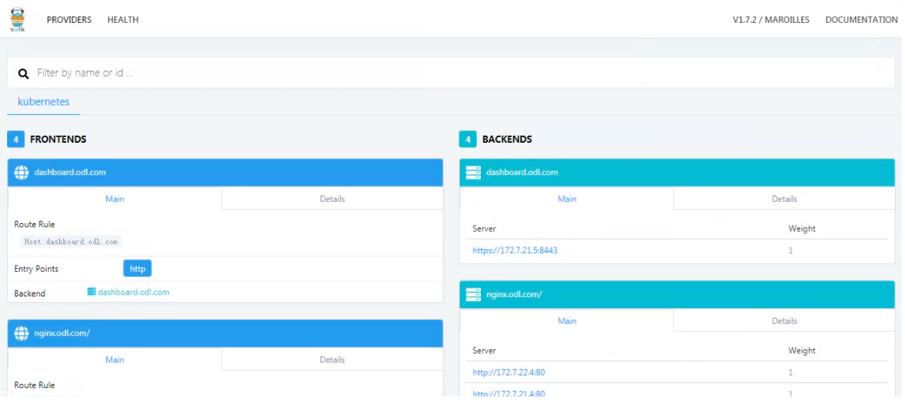Screen dimensions: 905x406
Task: Follow the dashboard.odl.com Backend link
Action: point(133,292)
